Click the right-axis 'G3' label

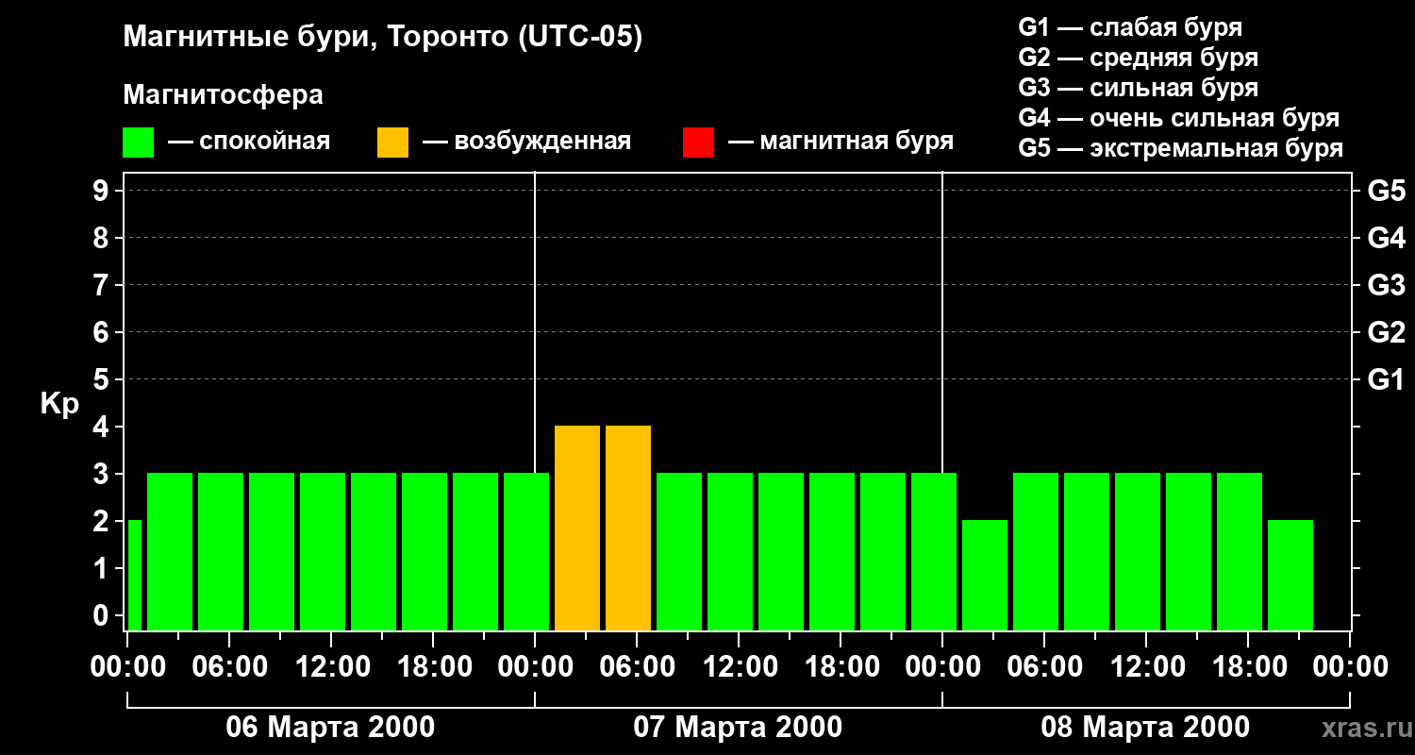point(1386,285)
